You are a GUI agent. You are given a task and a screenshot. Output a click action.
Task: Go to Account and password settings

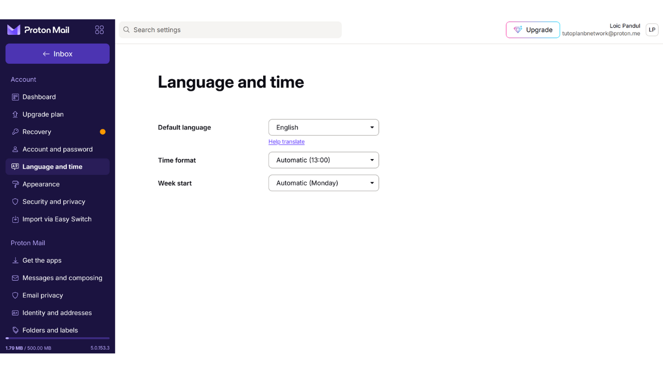[57, 149]
